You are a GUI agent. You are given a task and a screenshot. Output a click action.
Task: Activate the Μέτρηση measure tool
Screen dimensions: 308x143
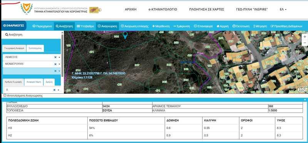click(x=260, y=26)
